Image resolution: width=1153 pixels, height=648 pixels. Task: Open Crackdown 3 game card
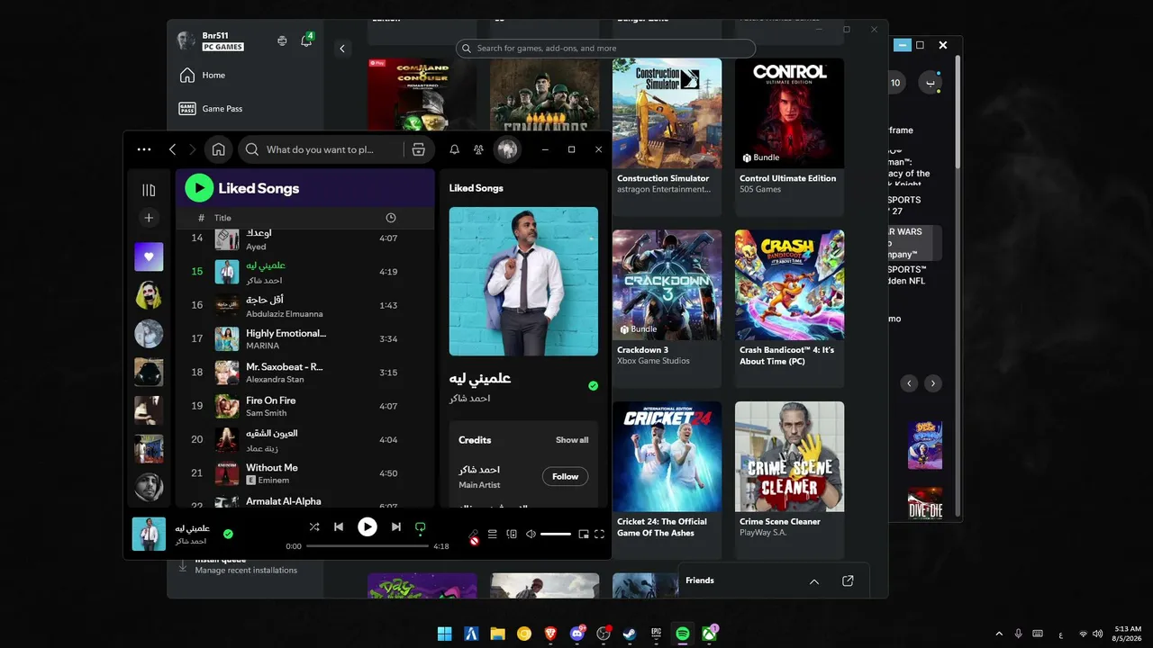667,309
